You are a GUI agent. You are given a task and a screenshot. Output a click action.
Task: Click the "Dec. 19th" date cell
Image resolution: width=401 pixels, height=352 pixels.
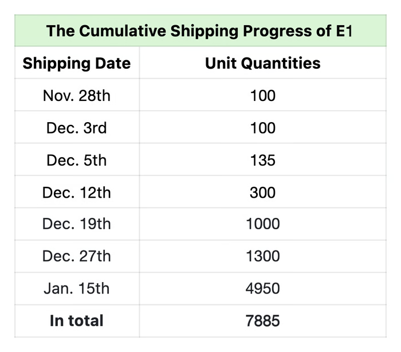point(77,224)
